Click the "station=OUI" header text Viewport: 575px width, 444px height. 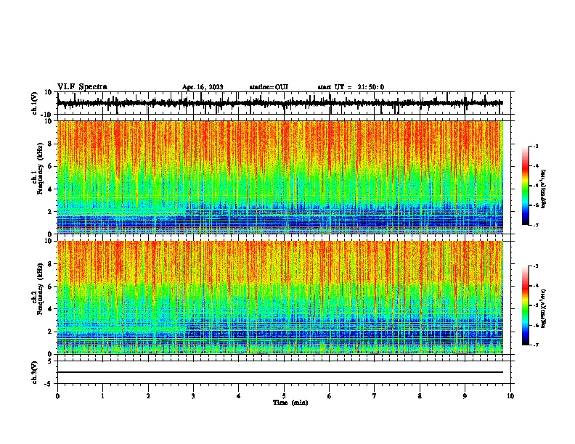point(269,87)
